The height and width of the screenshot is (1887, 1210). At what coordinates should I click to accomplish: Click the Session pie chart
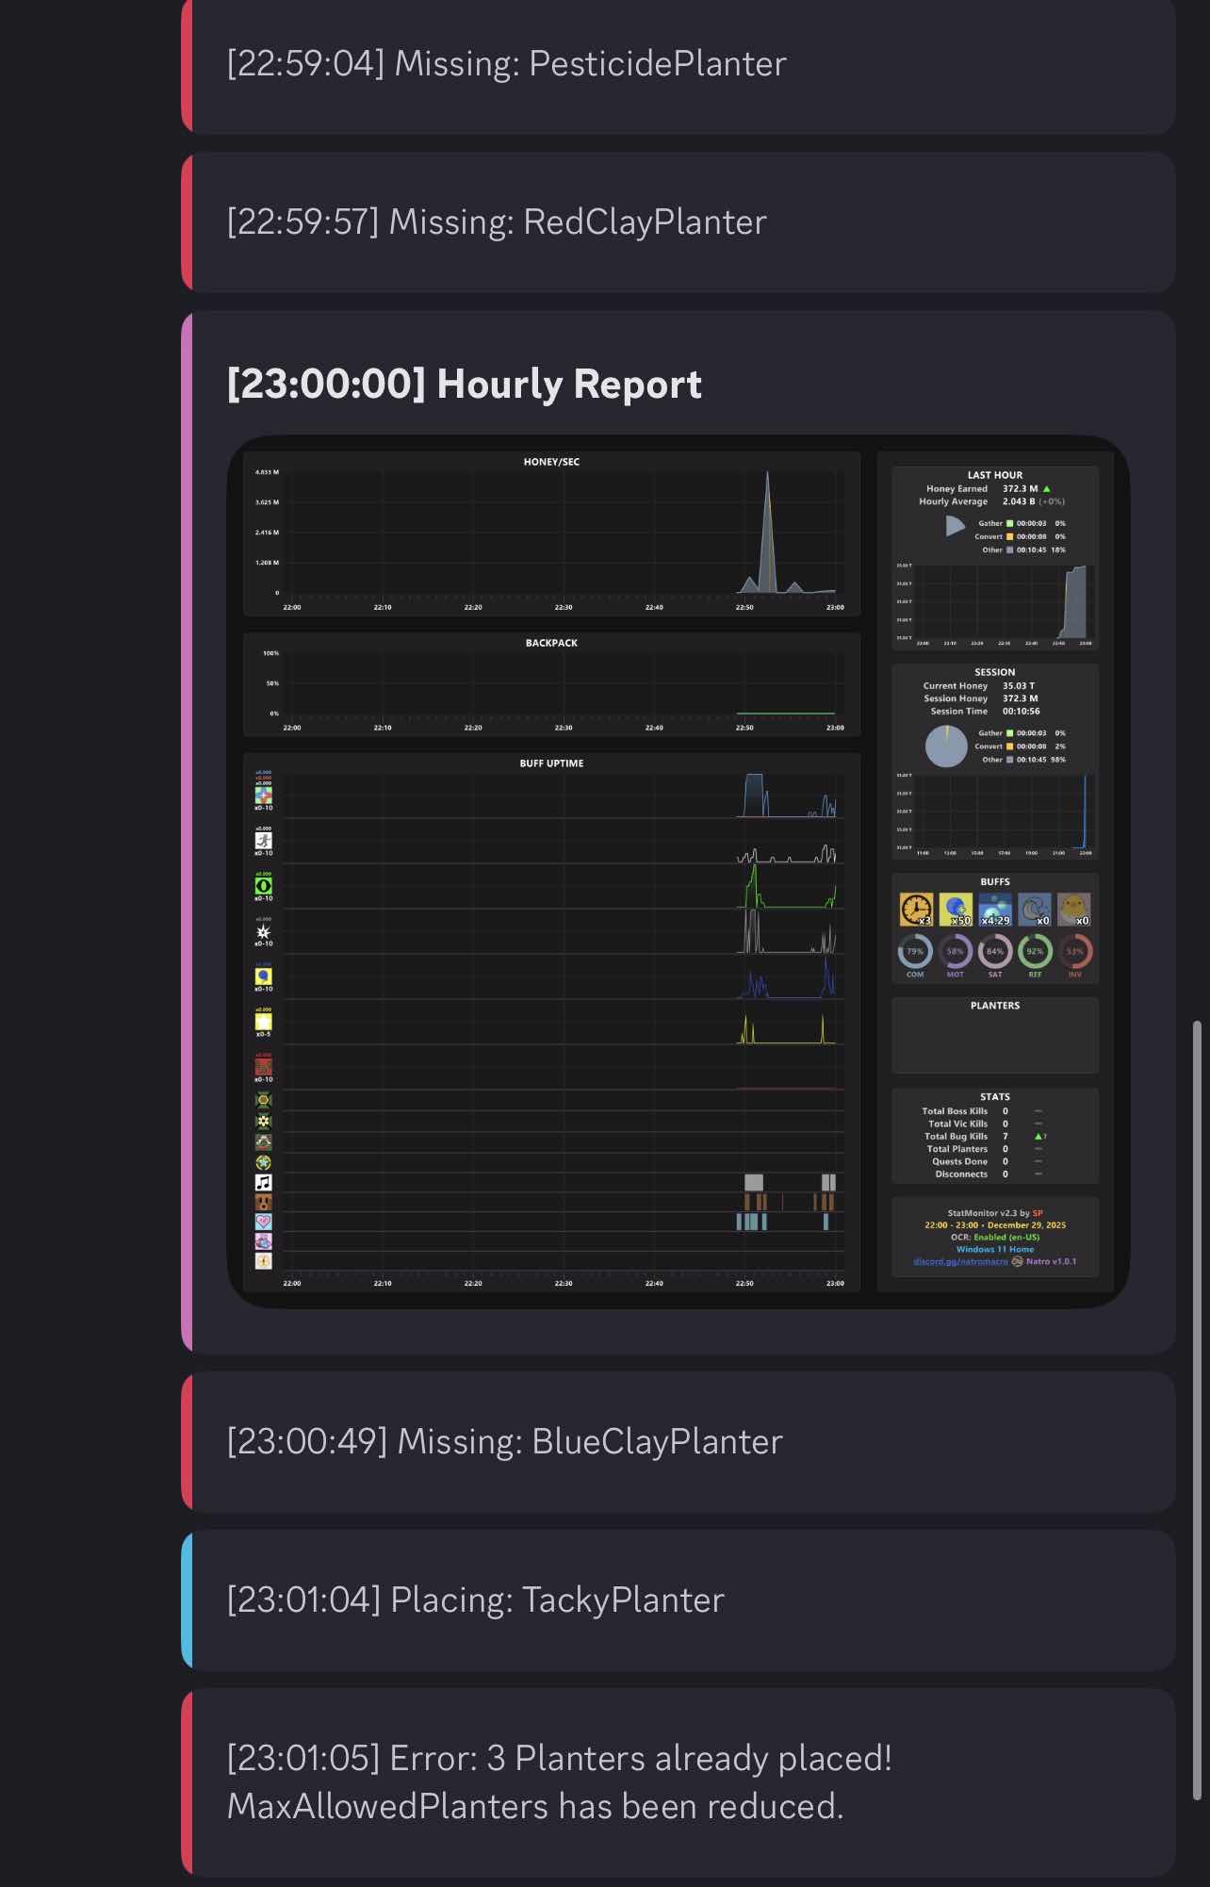946,747
